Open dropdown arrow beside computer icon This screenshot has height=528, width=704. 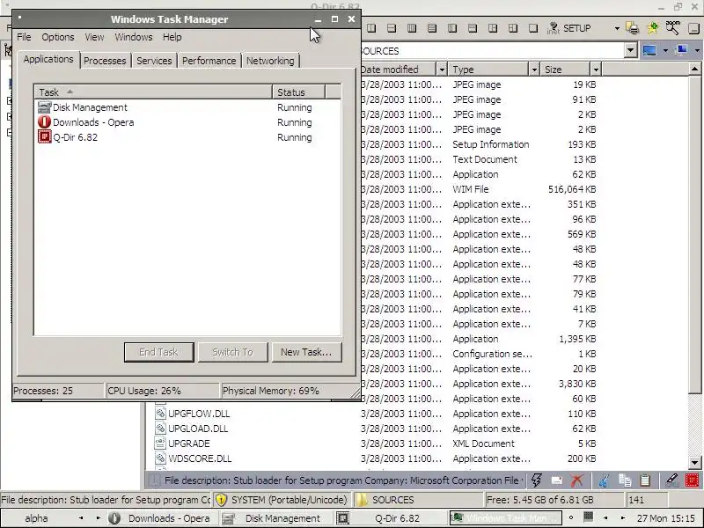point(697,50)
